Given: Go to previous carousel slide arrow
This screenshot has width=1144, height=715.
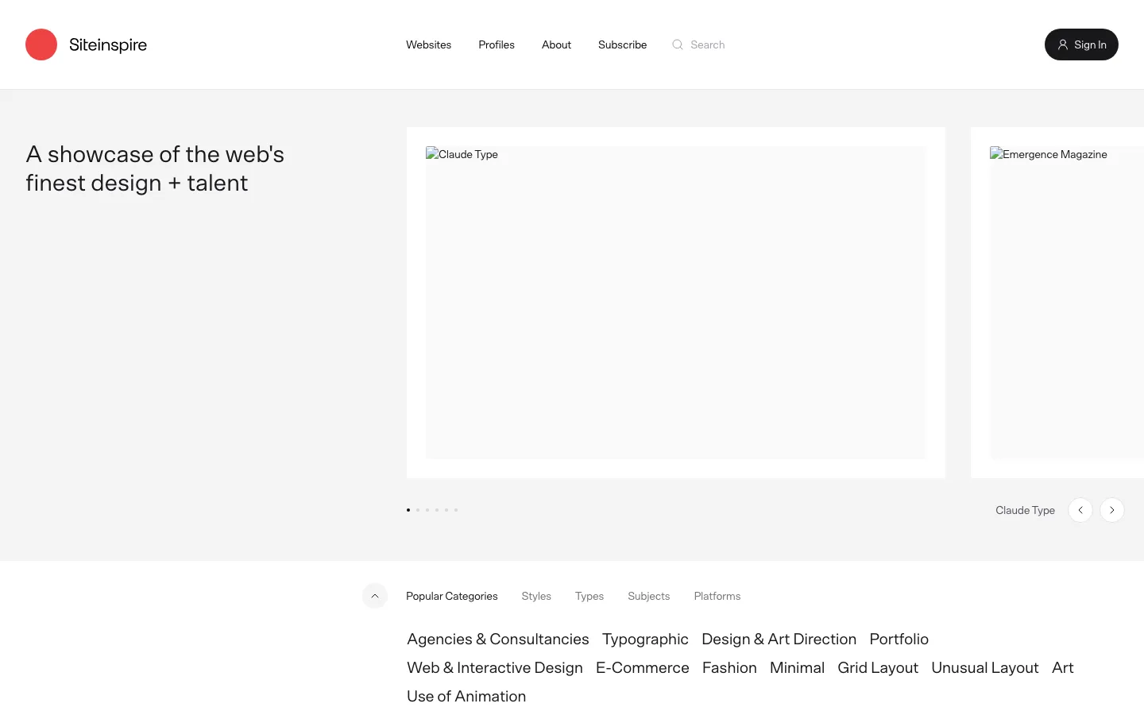Looking at the screenshot, I should point(1080,510).
